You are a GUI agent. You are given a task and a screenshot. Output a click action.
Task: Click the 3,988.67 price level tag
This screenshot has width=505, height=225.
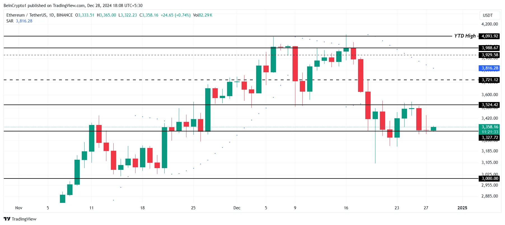point(490,48)
